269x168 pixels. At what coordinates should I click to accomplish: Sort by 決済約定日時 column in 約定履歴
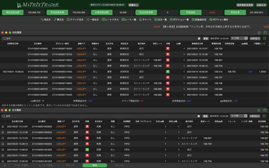click(x=13, y=44)
